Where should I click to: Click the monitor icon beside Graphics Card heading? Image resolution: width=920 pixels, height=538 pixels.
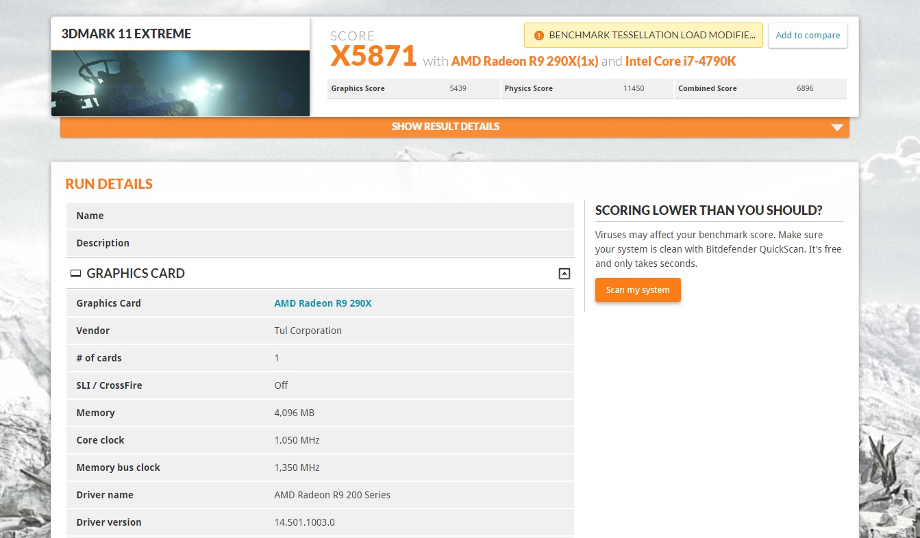pyautogui.click(x=75, y=274)
